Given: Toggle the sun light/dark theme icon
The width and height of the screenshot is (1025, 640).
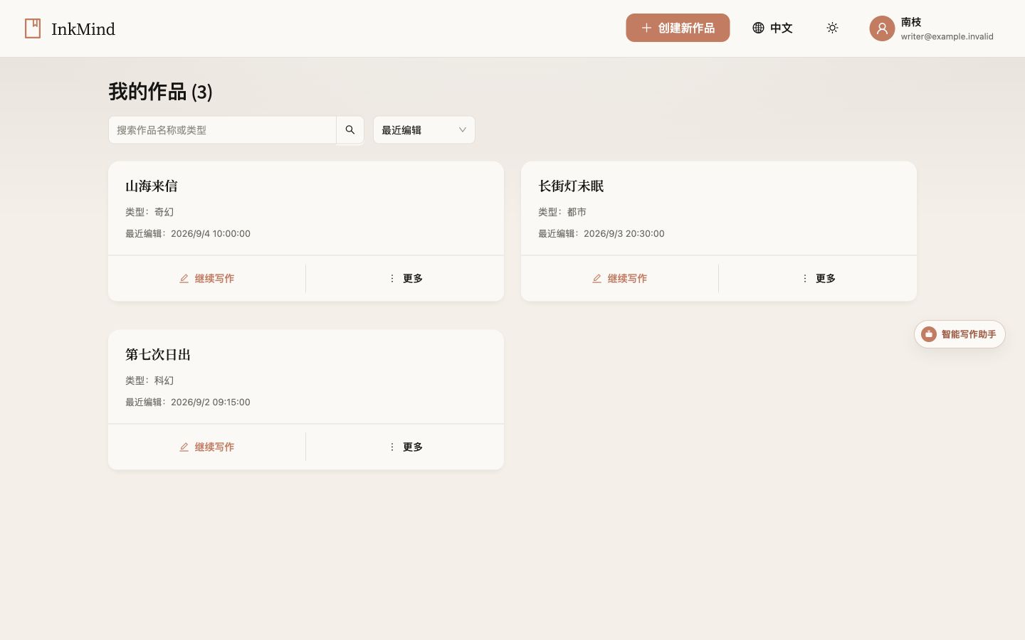Looking at the screenshot, I should (832, 28).
